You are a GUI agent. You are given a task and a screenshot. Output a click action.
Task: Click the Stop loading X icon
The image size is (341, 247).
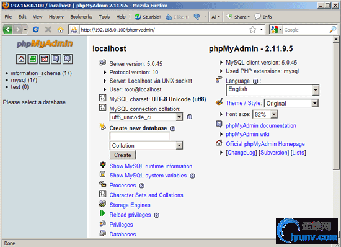click(48, 29)
